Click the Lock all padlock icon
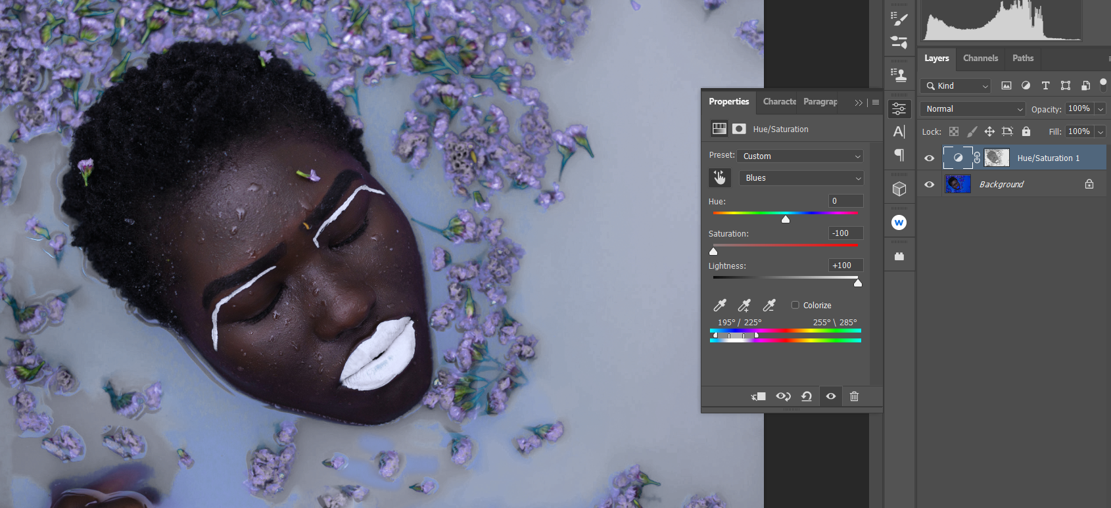 tap(1026, 131)
